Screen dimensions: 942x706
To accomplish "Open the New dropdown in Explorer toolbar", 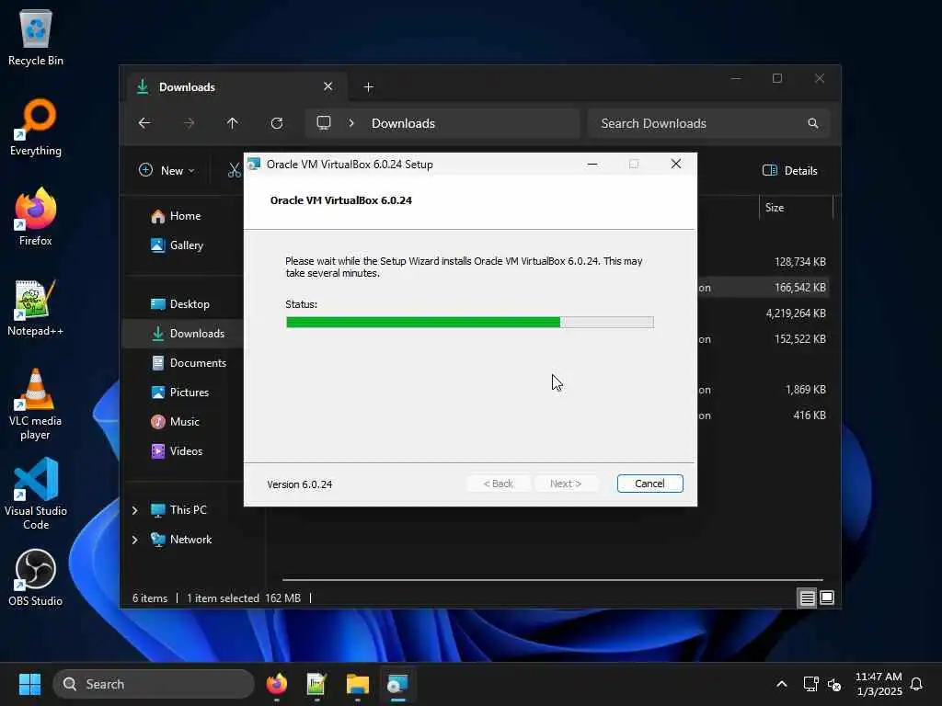I will point(167,170).
